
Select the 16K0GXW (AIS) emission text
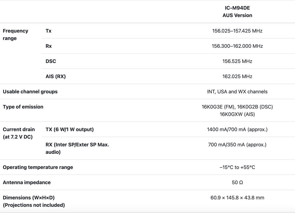coord(237,114)
